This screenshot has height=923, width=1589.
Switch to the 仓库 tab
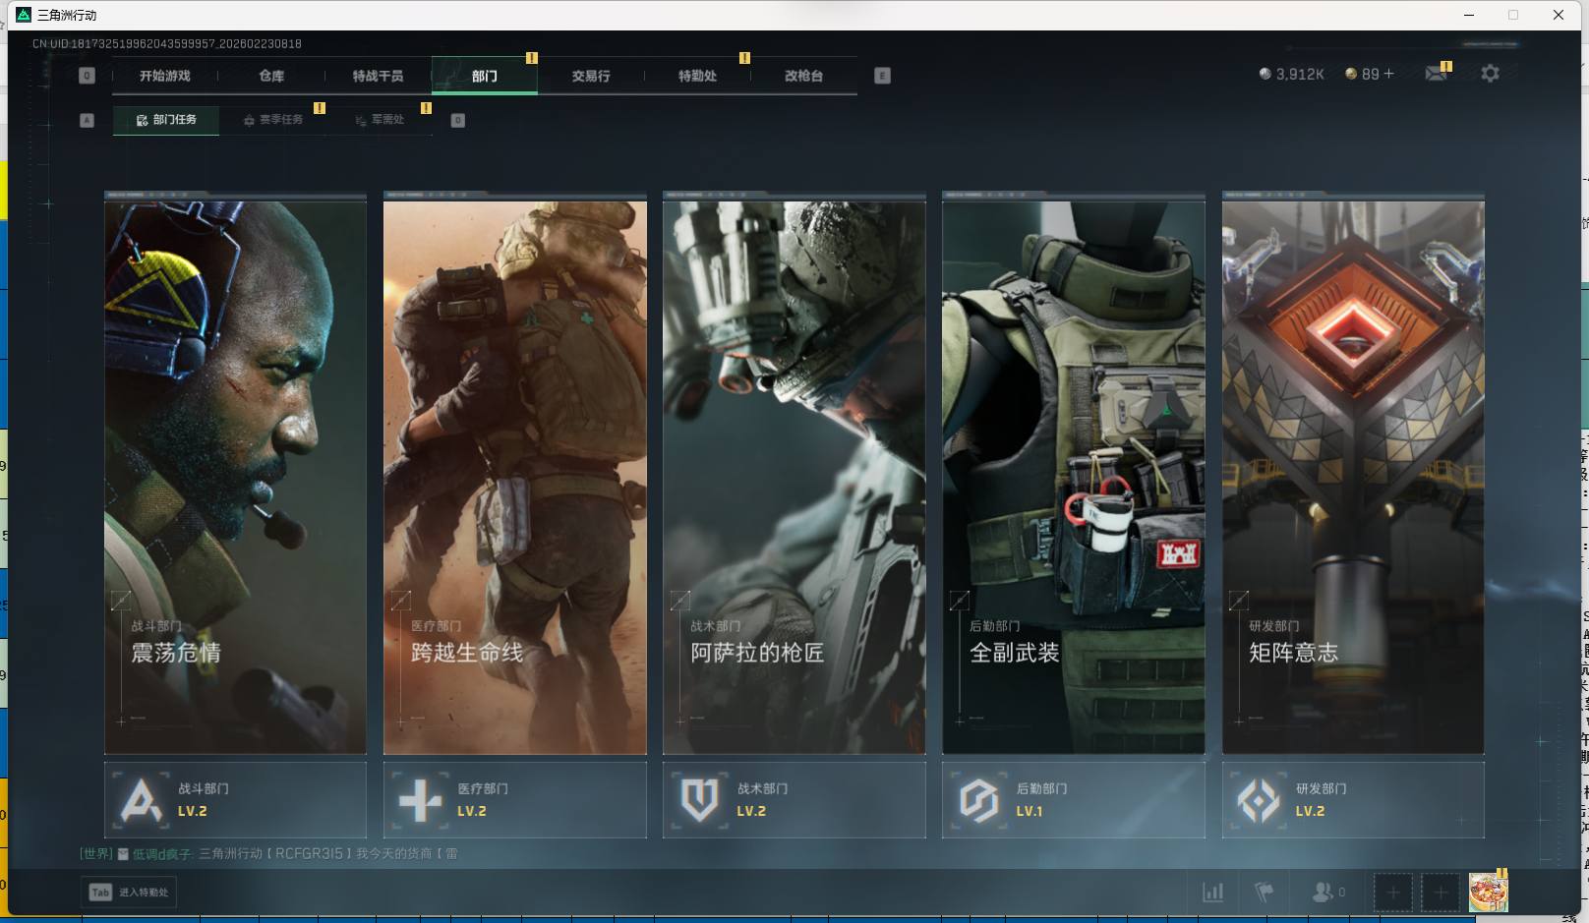271,76
